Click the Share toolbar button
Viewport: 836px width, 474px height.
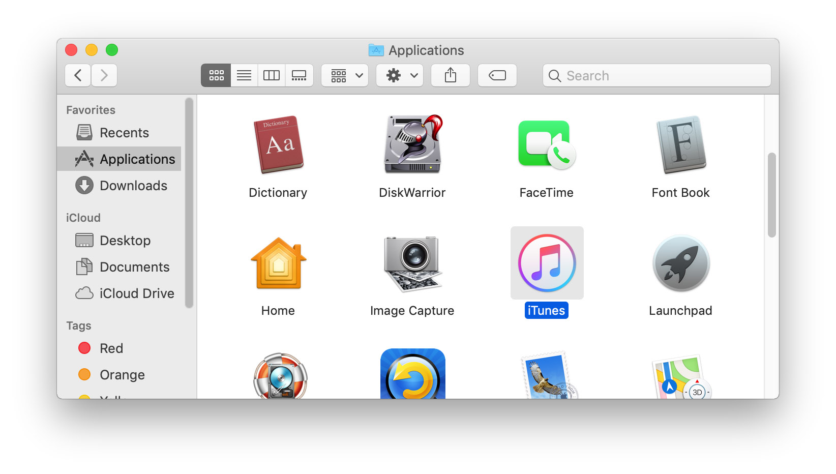click(451, 75)
